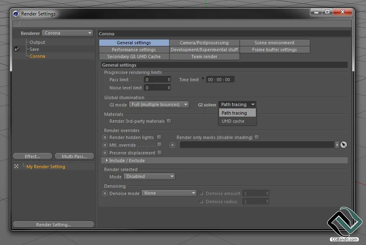Viewport: 366px width, 245px height.
Task: Click the Time limit expand arrow
Action: pyautogui.click(x=203, y=78)
